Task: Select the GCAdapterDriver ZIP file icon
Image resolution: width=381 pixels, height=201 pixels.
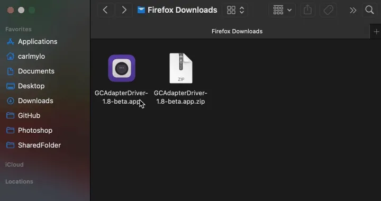Action: pos(181,68)
